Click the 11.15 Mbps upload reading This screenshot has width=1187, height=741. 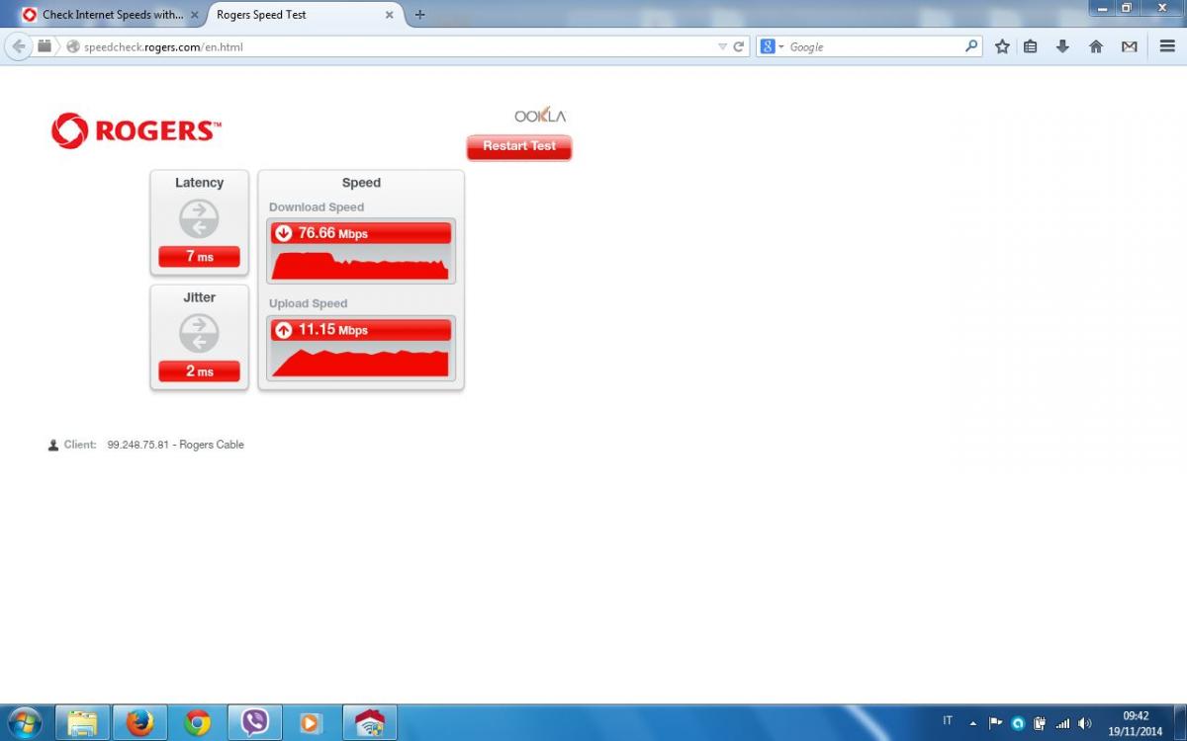click(333, 330)
